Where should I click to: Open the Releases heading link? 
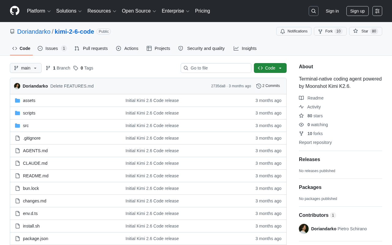pos(309,160)
